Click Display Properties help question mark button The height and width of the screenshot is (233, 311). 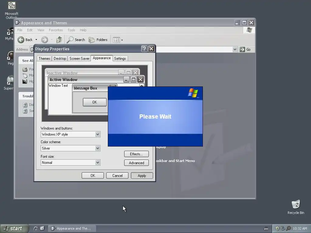pos(144,49)
